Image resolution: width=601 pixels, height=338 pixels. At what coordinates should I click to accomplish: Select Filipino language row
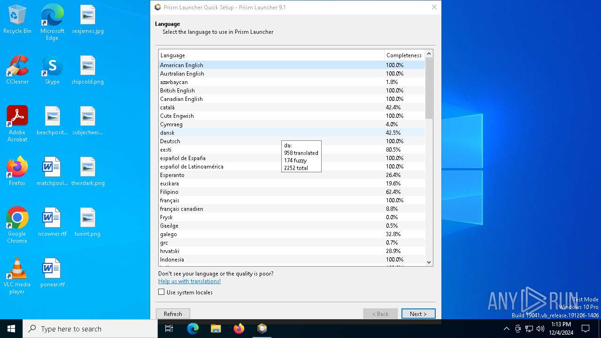point(292,192)
